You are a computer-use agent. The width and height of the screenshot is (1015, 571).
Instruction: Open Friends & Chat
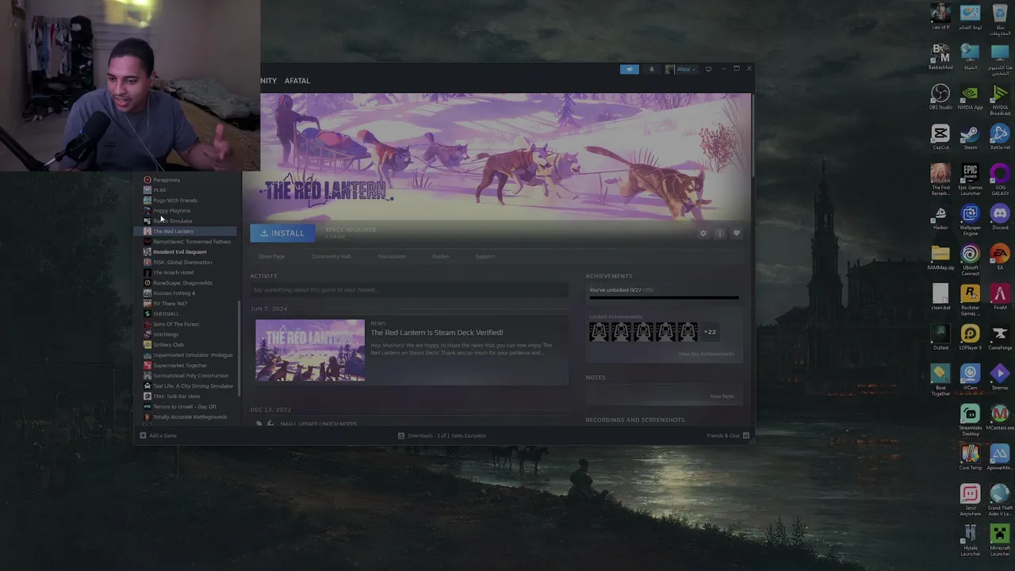tap(728, 435)
